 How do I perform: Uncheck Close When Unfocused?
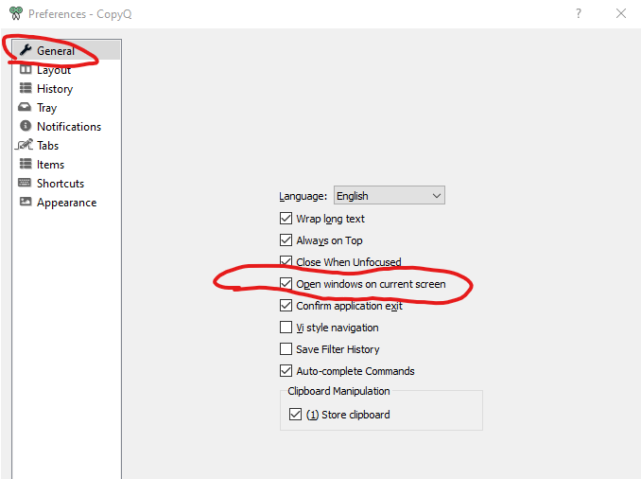click(x=286, y=261)
